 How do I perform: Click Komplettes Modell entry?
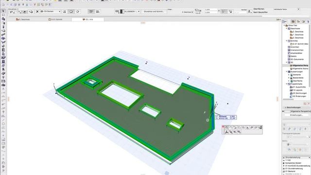click(x=293, y=163)
